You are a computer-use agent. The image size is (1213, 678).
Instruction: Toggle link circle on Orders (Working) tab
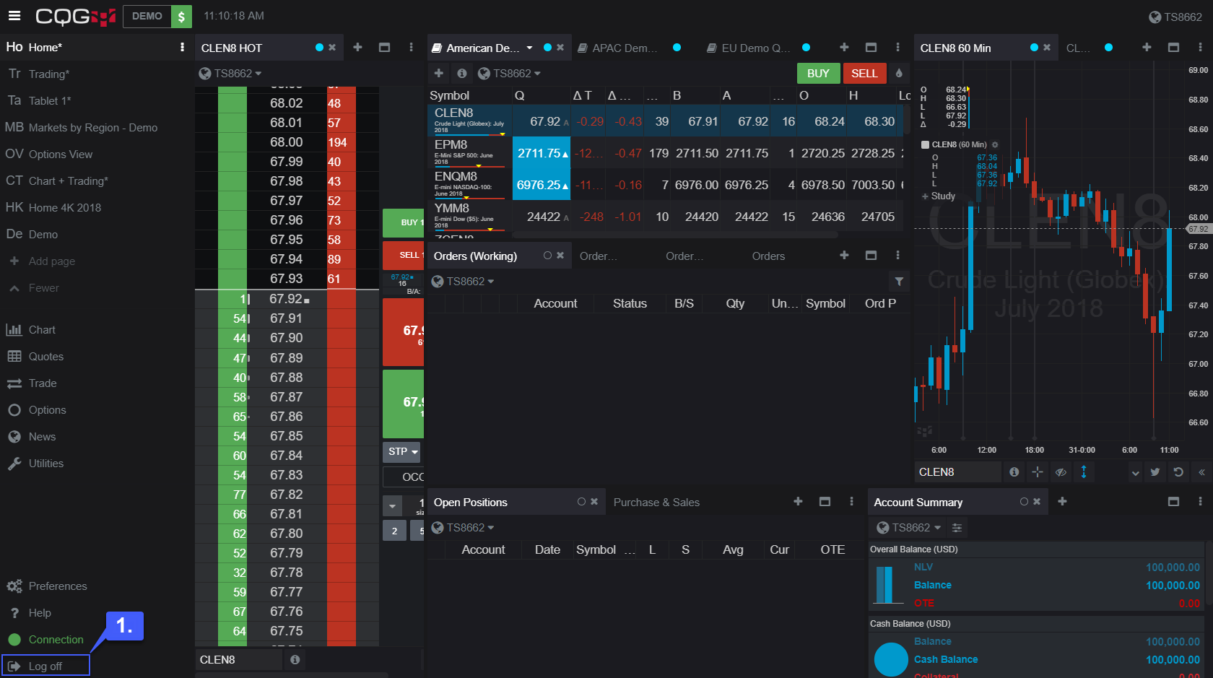[x=547, y=256]
